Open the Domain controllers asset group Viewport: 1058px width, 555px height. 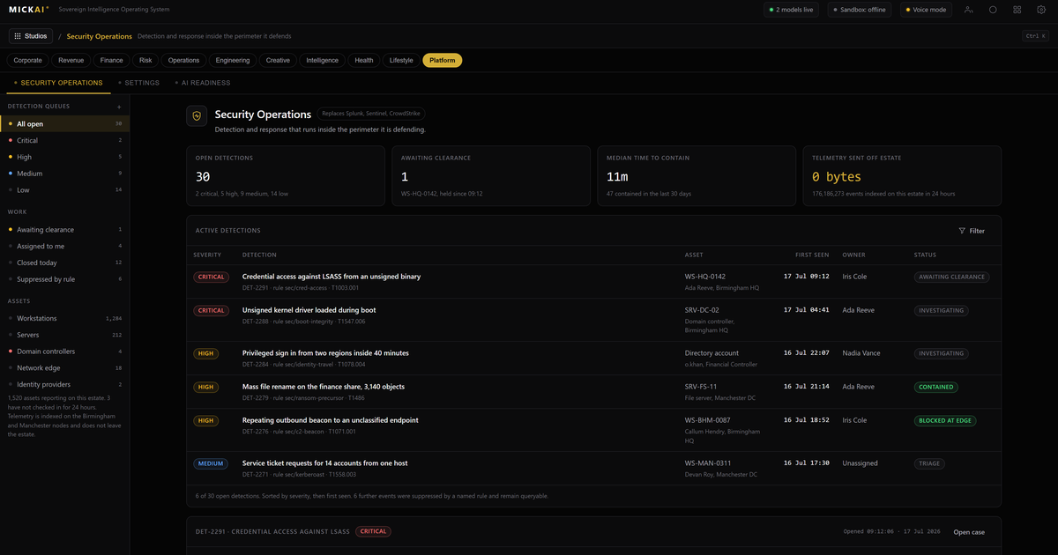[x=64, y=351]
